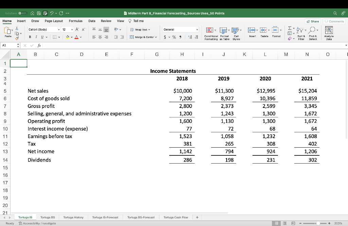The height and width of the screenshot is (226, 348).
Task: Click the Home icon in the title bar
Action: click(32, 13)
